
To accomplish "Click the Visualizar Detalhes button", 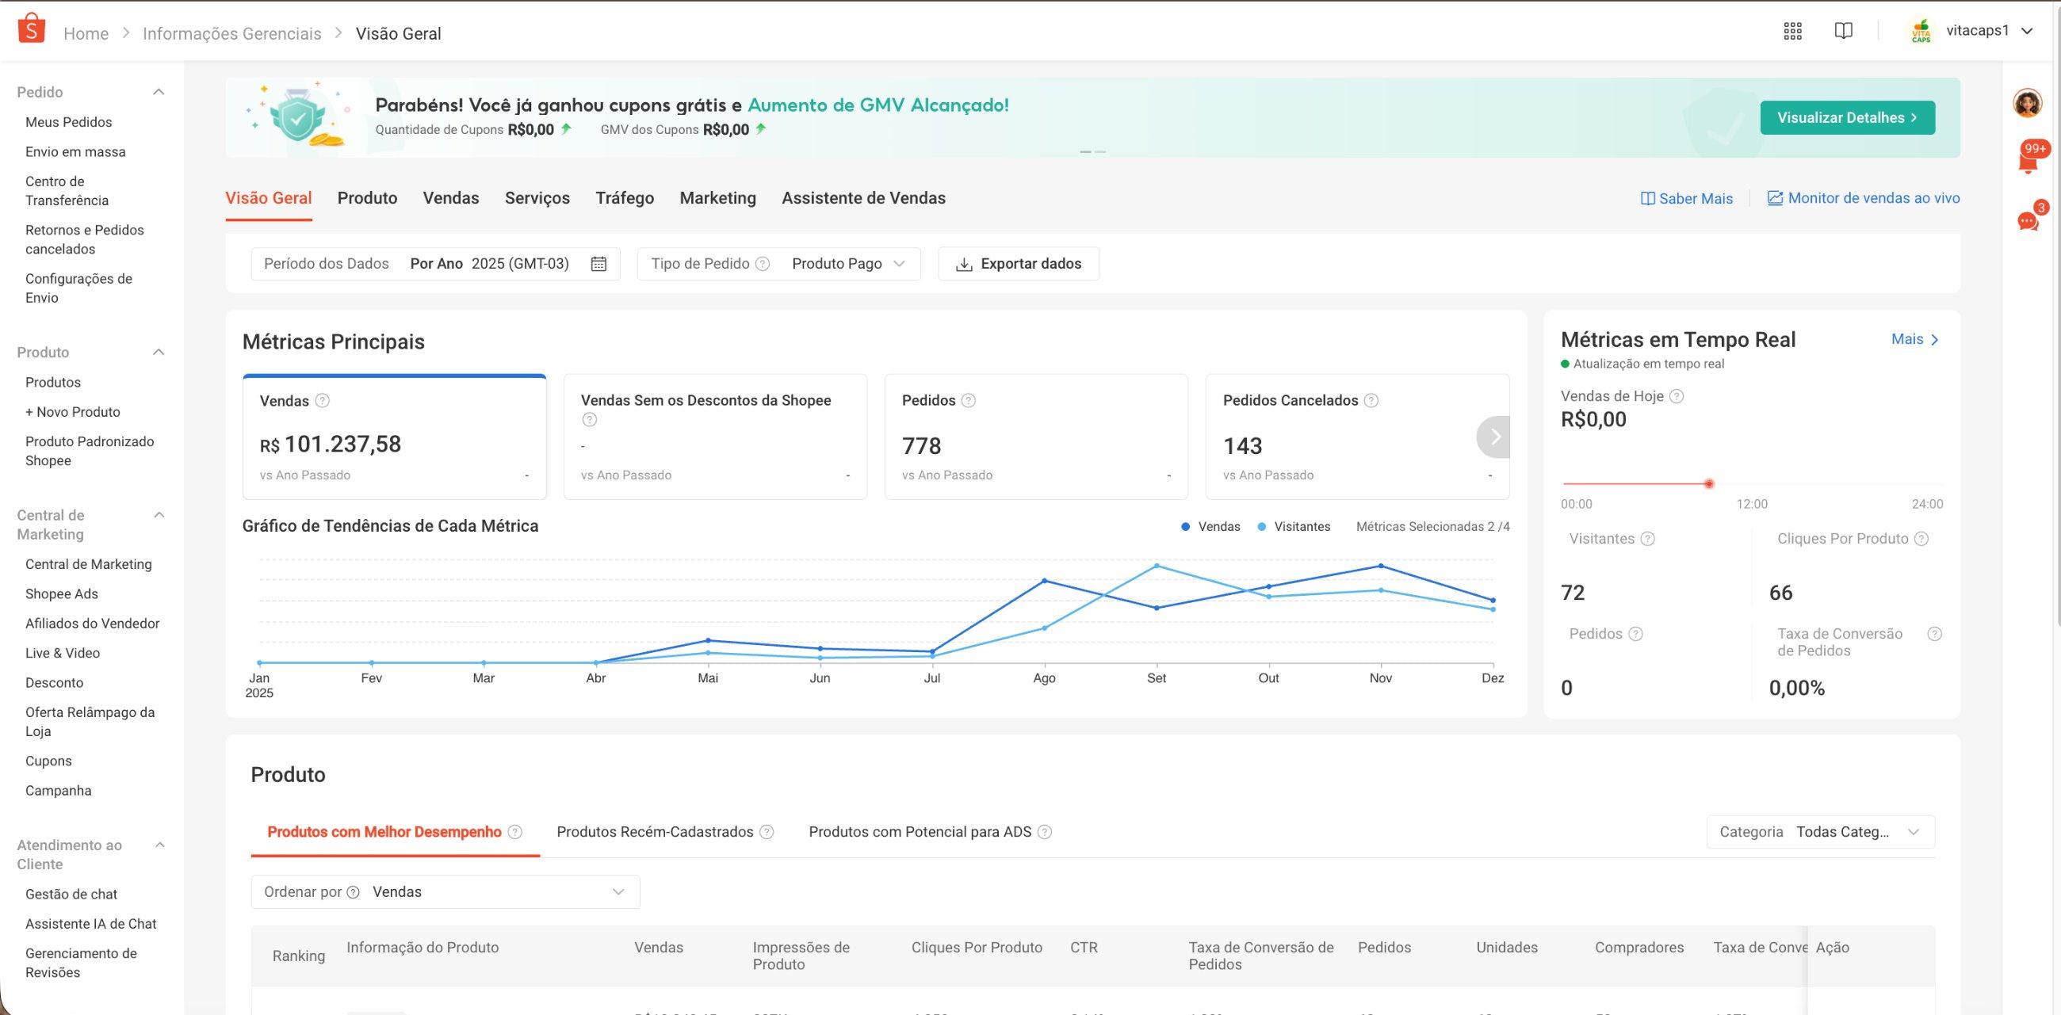I will 1848,117.
